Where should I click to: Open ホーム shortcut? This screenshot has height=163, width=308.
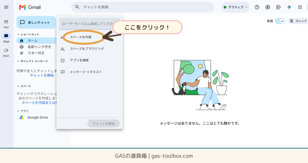click(37, 41)
